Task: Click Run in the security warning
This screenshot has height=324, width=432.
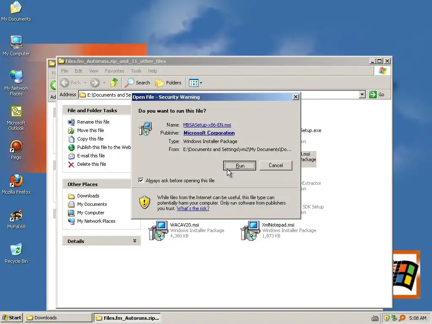Action: click(240, 165)
